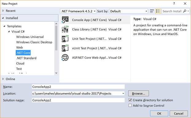The image size is (191, 118).
Task: Select Windows Universal in the tree
Action: point(30,37)
